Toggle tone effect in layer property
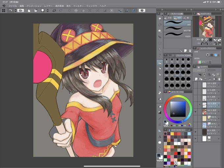Image resolution: width=224 pixels, height=168 pixels. click(212, 55)
